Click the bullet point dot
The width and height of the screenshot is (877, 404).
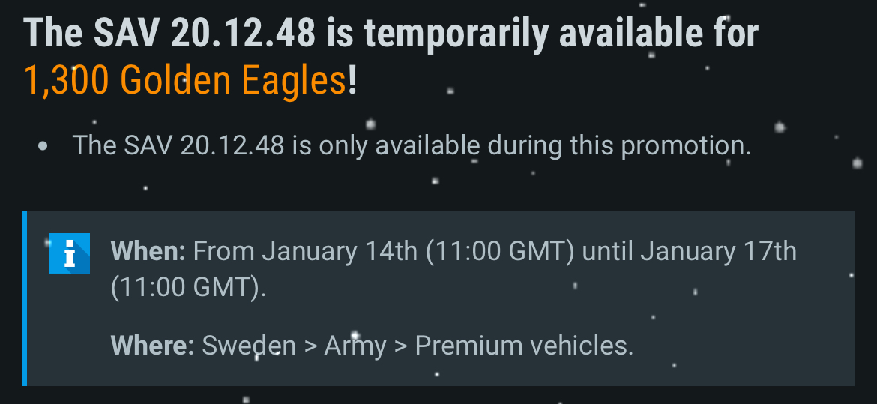click(43, 146)
